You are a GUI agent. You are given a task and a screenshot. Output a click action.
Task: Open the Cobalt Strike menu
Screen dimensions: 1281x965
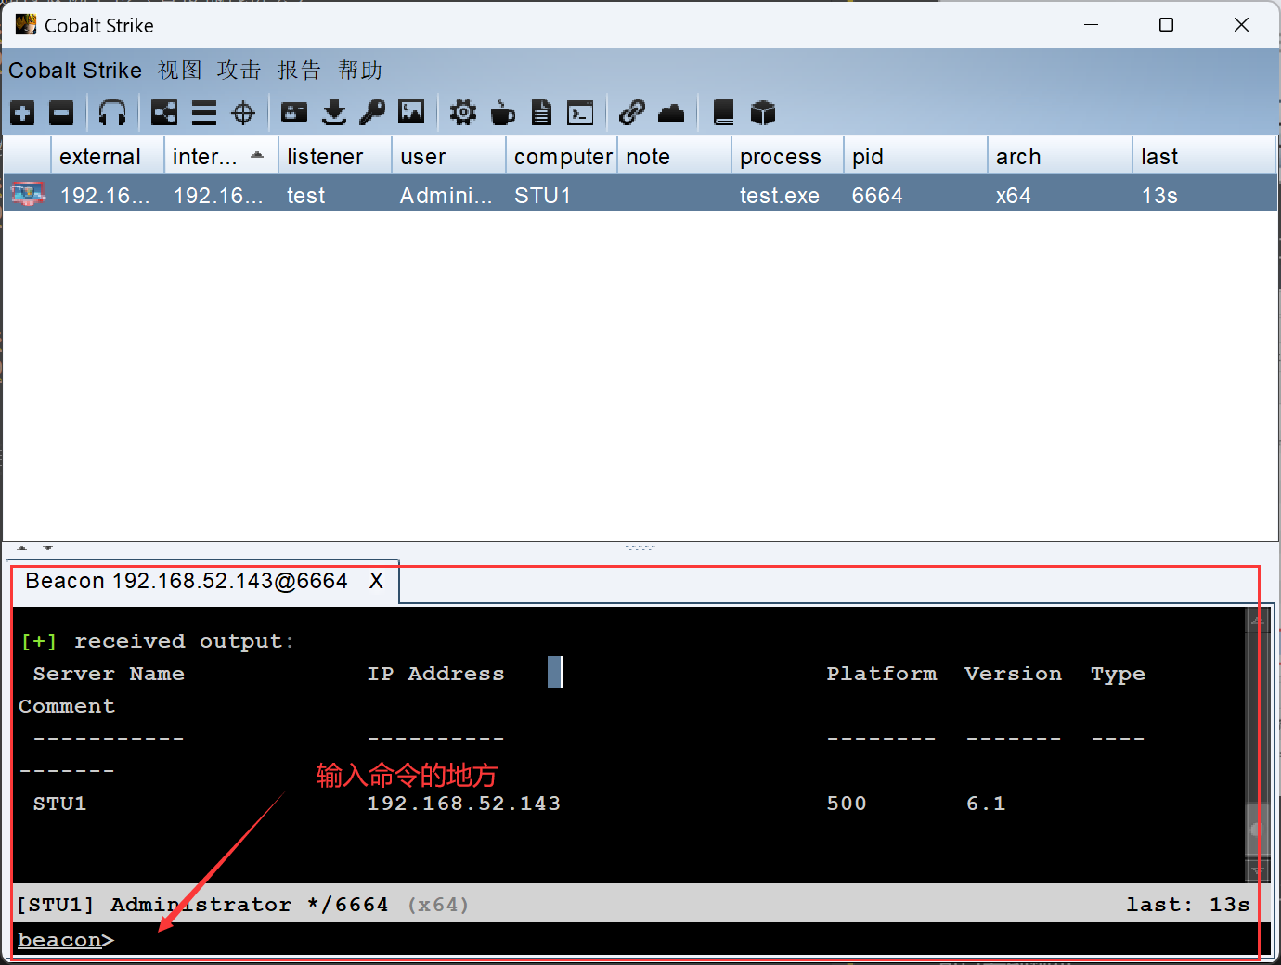75,71
